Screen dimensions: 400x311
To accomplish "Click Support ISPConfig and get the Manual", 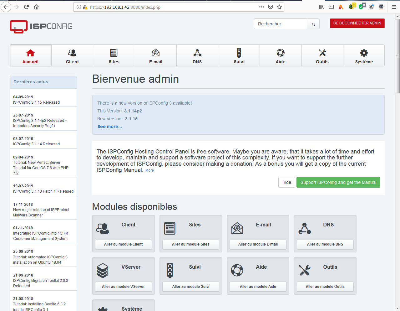I will point(338,182).
